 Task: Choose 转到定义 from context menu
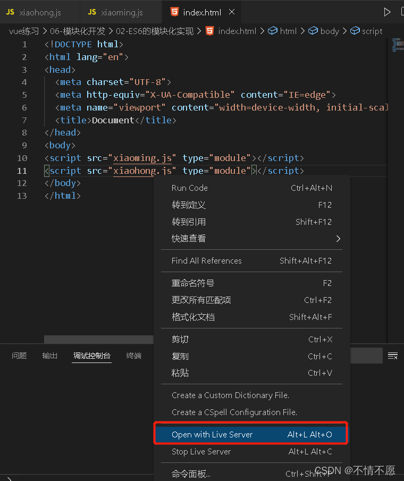pyautogui.click(x=251, y=205)
